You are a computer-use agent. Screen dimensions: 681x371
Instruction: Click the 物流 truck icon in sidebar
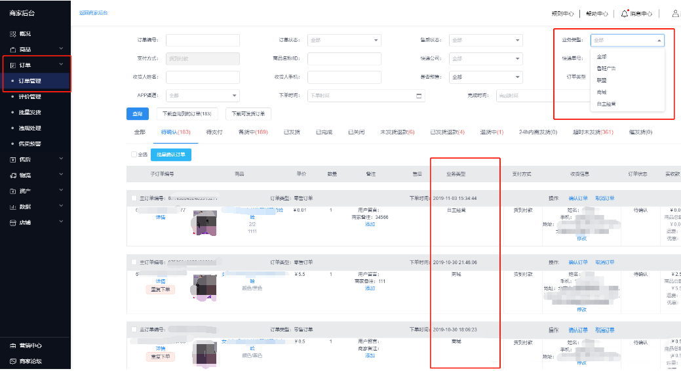(13, 176)
